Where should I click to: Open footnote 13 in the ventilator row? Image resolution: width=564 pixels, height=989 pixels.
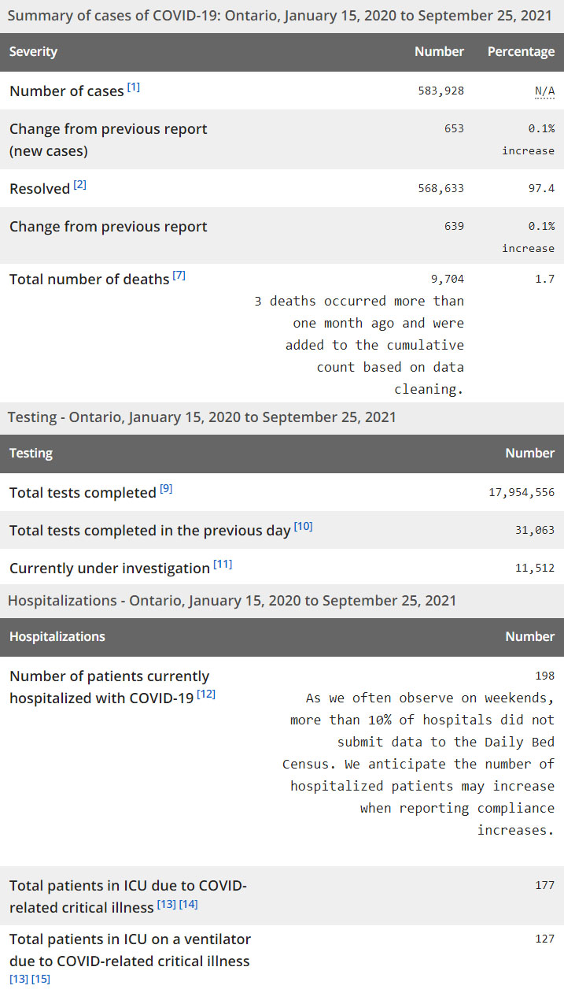pos(18,978)
